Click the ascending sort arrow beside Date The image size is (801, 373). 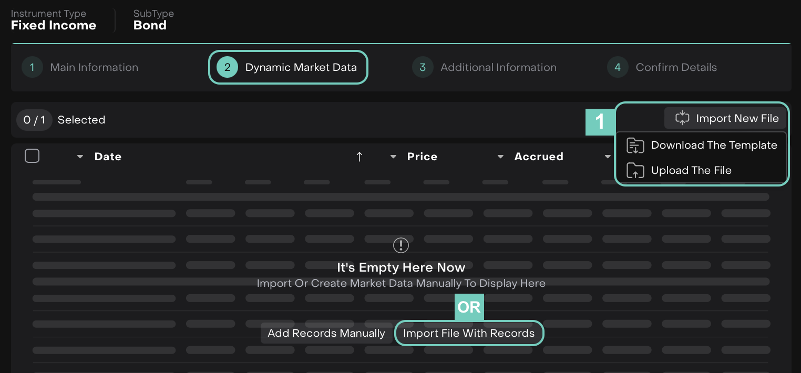pos(360,157)
